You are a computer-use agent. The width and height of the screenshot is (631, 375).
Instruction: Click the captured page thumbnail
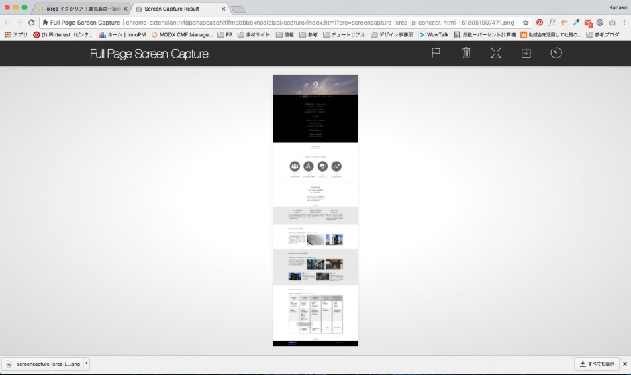click(315, 210)
